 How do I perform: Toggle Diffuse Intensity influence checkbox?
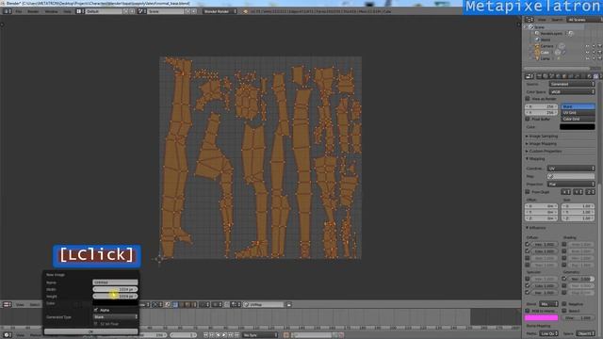(528, 245)
